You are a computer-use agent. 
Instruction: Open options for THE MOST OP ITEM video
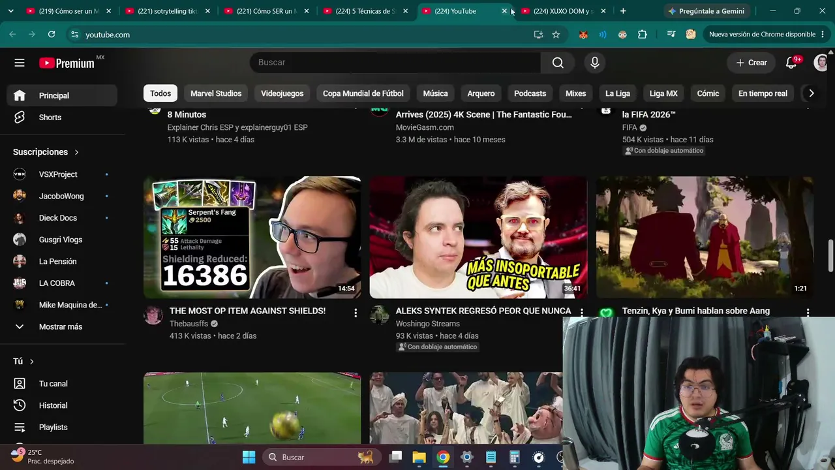click(x=356, y=313)
